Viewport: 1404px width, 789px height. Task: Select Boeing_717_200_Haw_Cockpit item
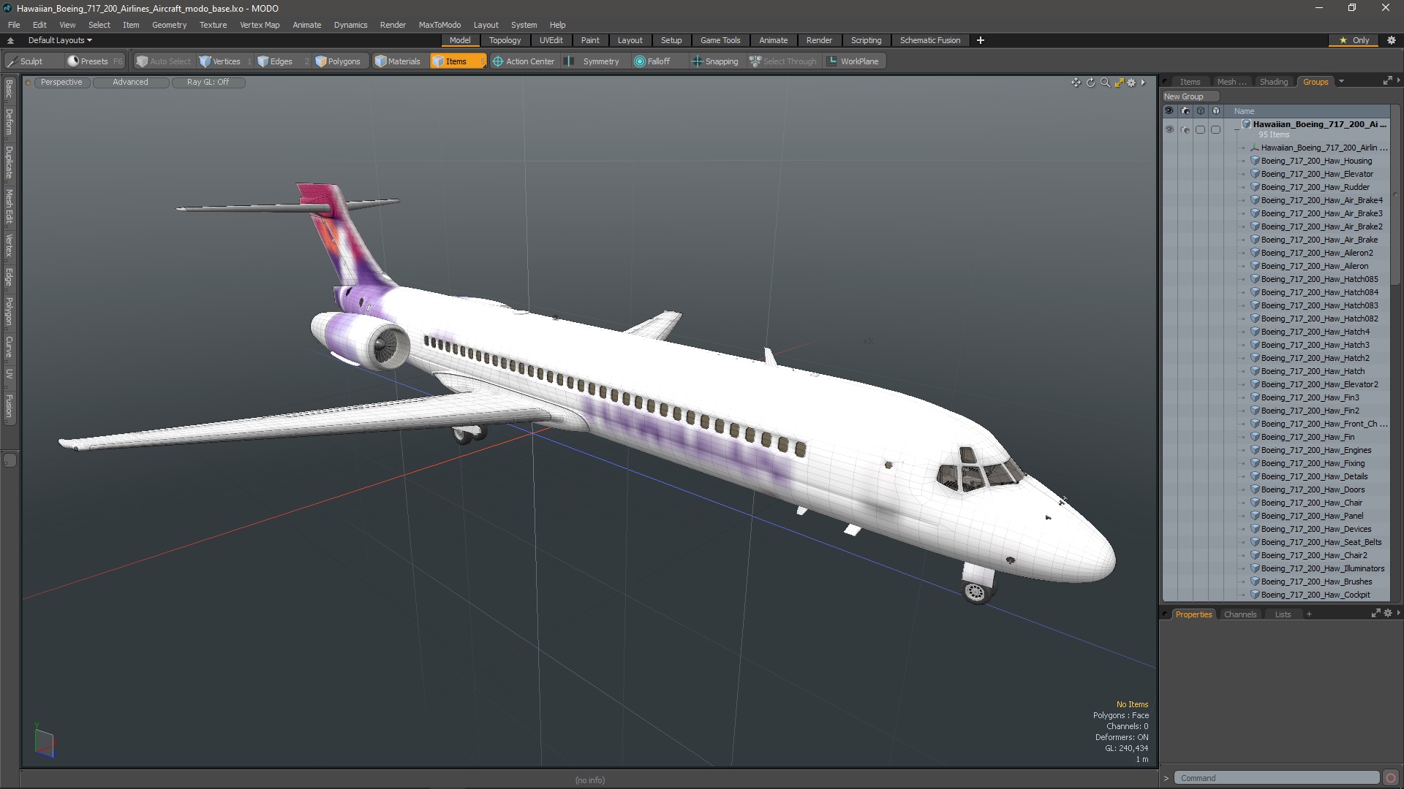(x=1316, y=595)
